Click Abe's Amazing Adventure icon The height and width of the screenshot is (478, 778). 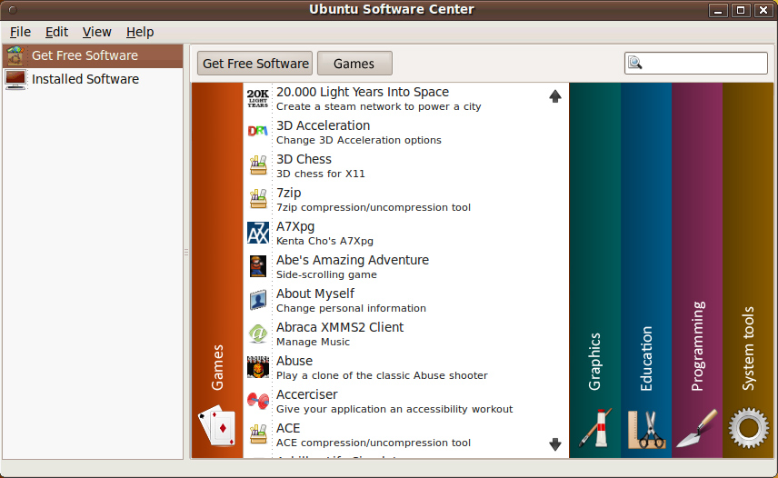pyautogui.click(x=258, y=266)
